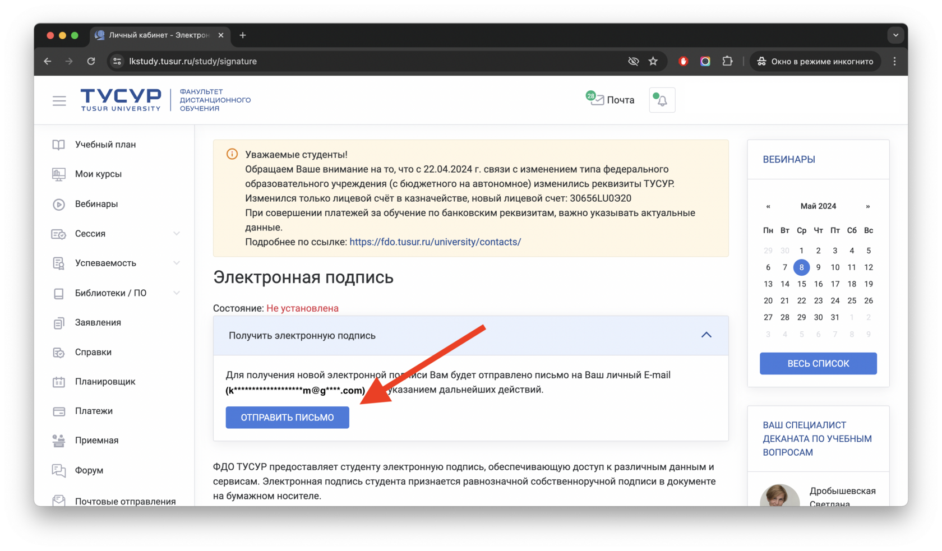The width and height of the screenshot is (942, 551).
Task: Select day 22 in the May calendar
Action: click(801, 301)
